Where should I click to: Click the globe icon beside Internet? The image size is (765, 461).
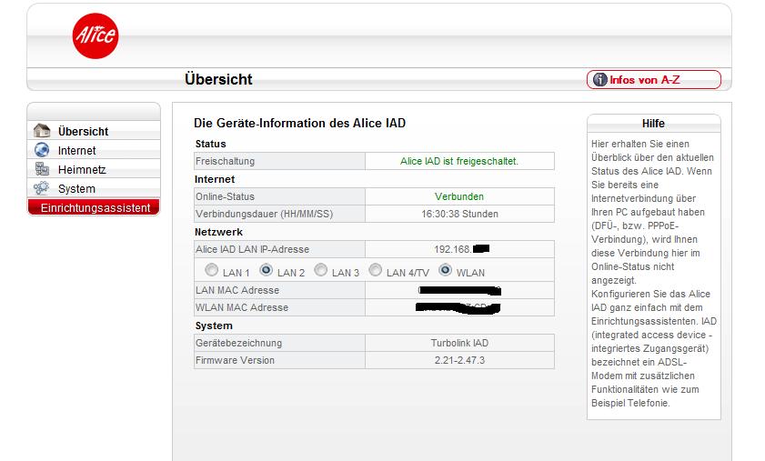[42, 150]
